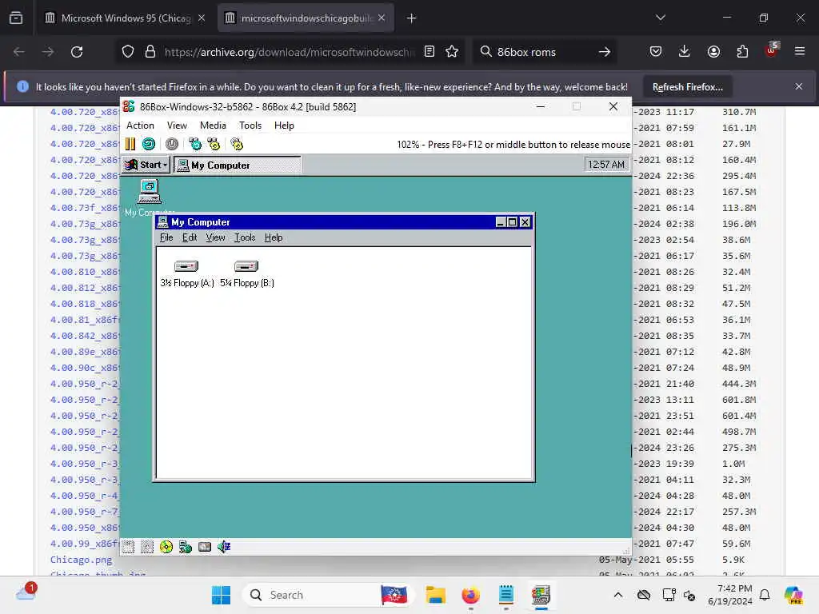Screen dimensions: 819x614
Task: Open 86Box from the Windows taskbar
Action: pyautogui.click(x=541, y=595)
